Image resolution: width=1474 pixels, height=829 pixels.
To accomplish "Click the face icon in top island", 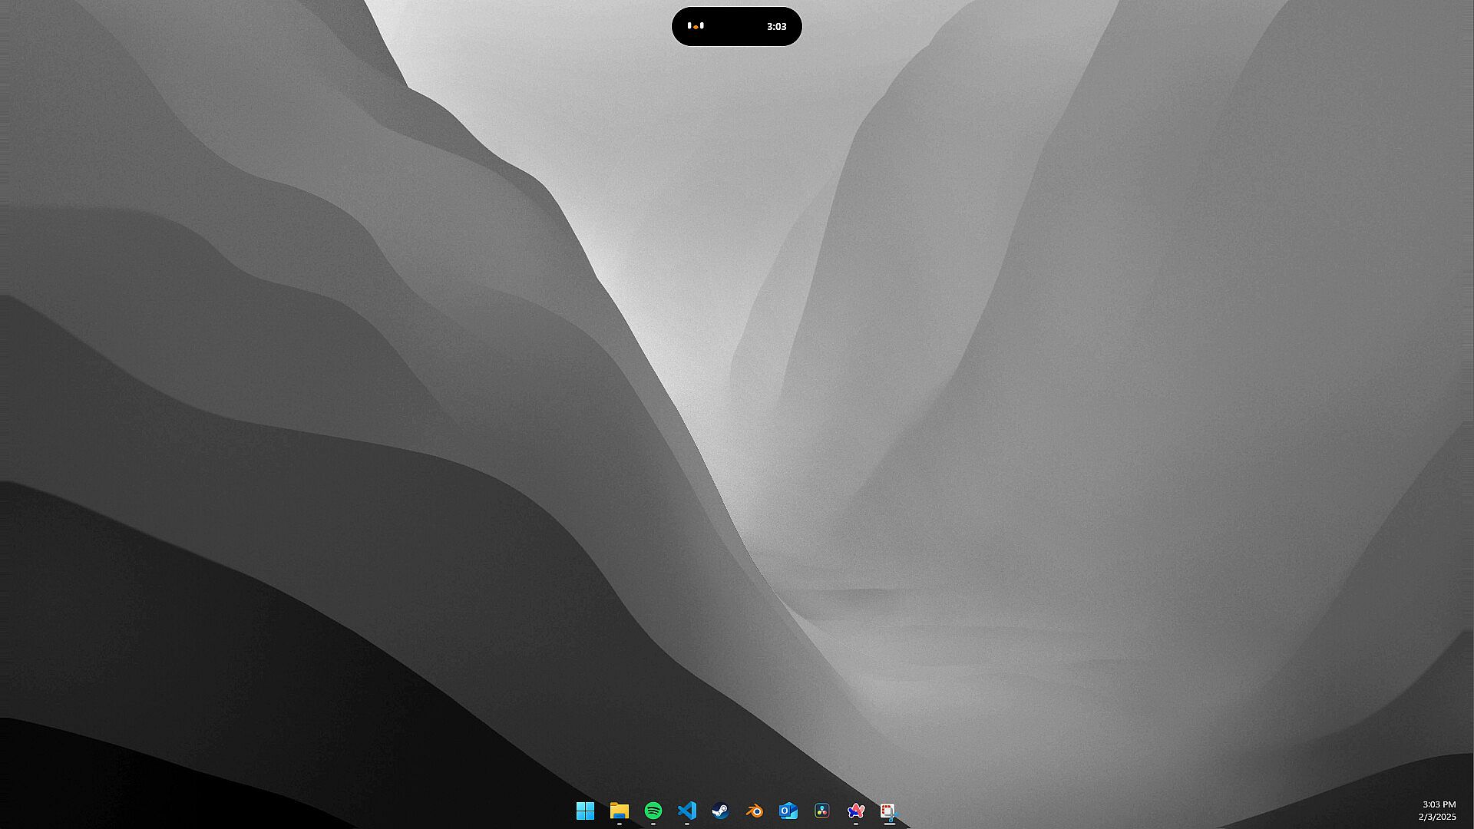I will click(x=696, y=26).
